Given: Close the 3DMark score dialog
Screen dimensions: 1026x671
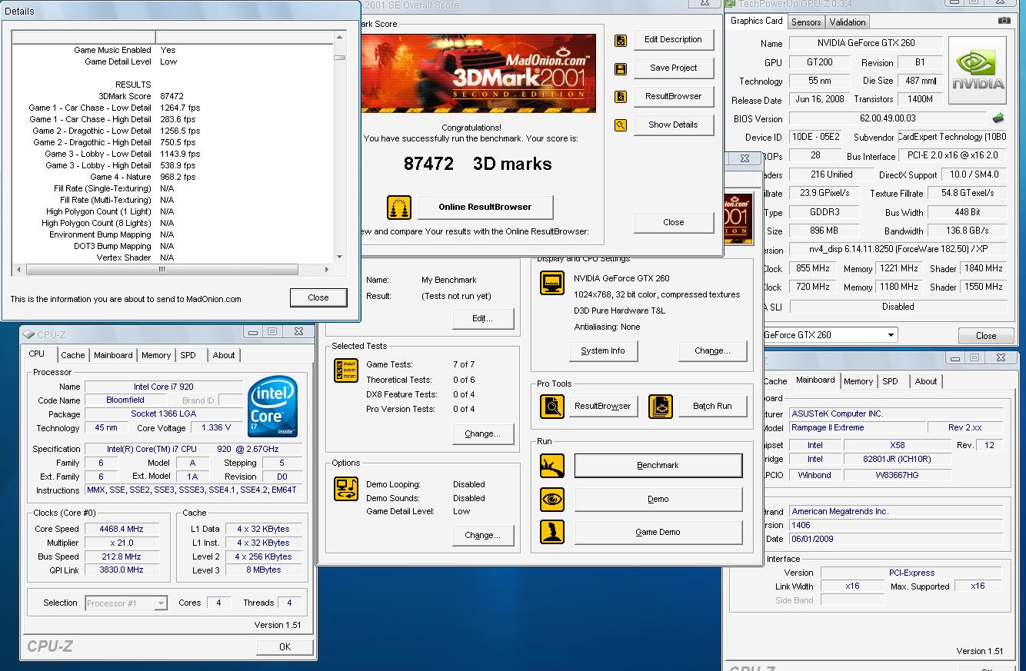Looking at the screenshot, I should click(673, 223).
